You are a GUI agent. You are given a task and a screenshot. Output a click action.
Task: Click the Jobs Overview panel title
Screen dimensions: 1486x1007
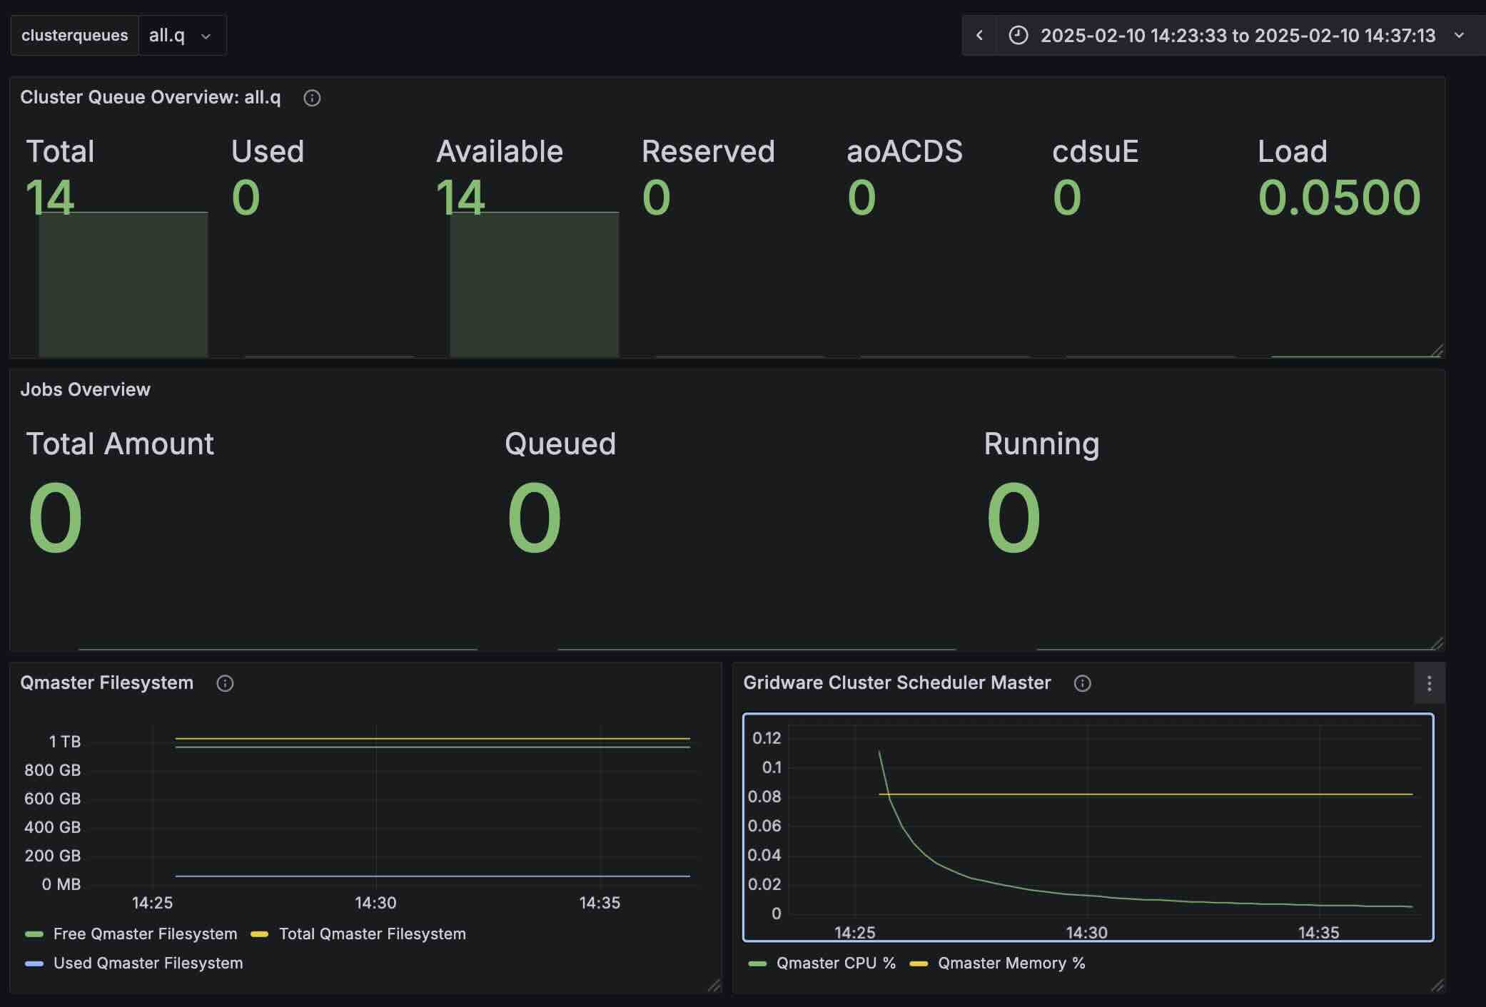point(85,389)
